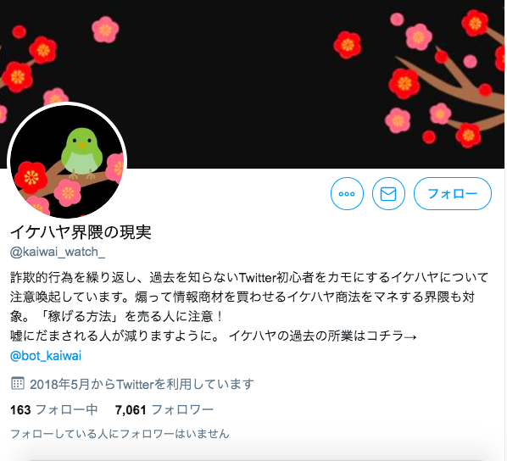This screenshot has height=461, width=507.
Task: View the 163 フォロー中 following list
Action: [x=53, y=410]
